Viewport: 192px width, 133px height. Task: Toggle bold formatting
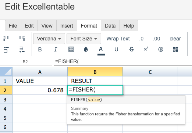40,50
